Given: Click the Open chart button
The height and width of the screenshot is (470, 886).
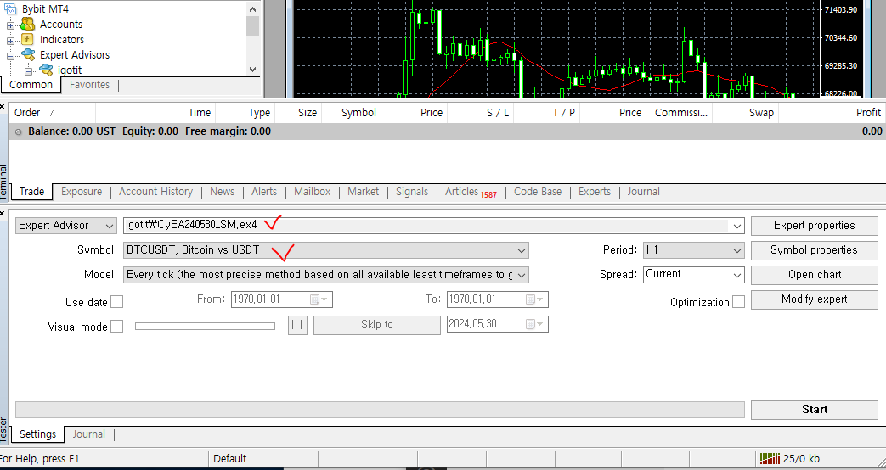Looking at the screenshot, I should 815,275.
